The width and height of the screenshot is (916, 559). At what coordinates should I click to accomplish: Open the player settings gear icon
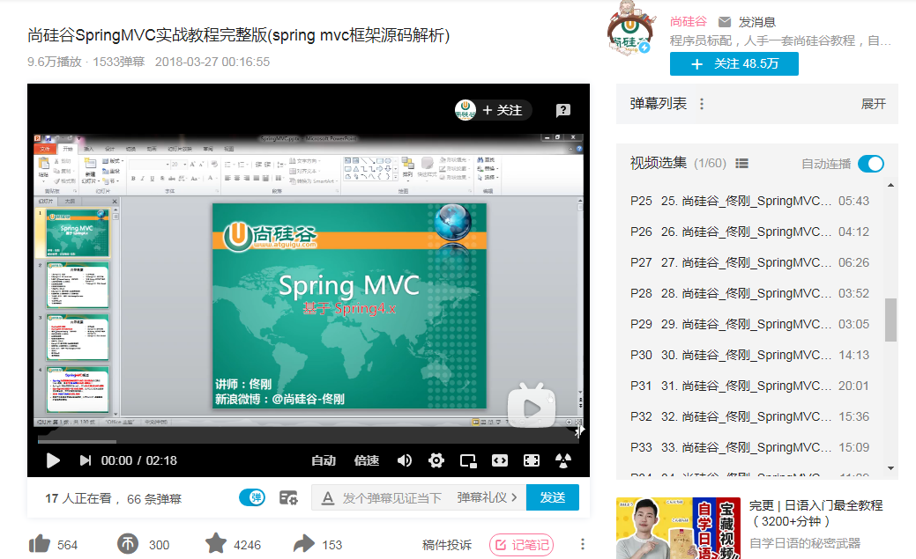[x=436, y=460]
